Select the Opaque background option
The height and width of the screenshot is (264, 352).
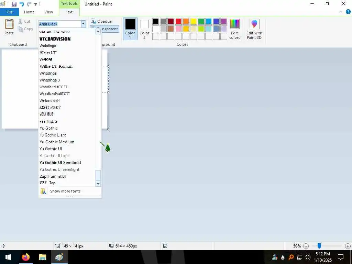(x=101, y=21)
